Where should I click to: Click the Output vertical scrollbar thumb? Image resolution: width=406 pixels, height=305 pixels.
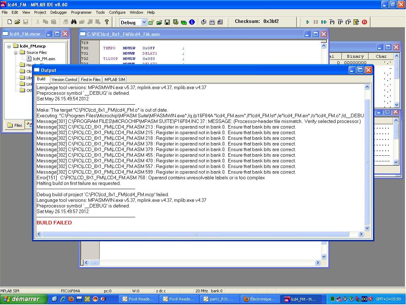pos(367,162)
